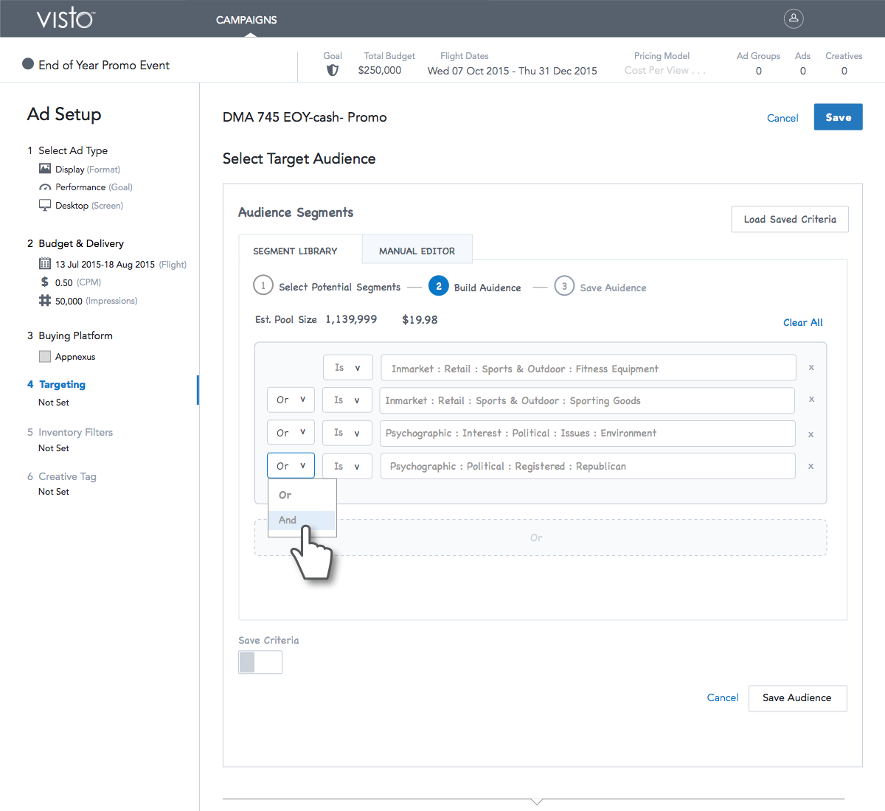Click the Performance gauge icon
Screen dimensions: 885x811
tap(45, 187)
